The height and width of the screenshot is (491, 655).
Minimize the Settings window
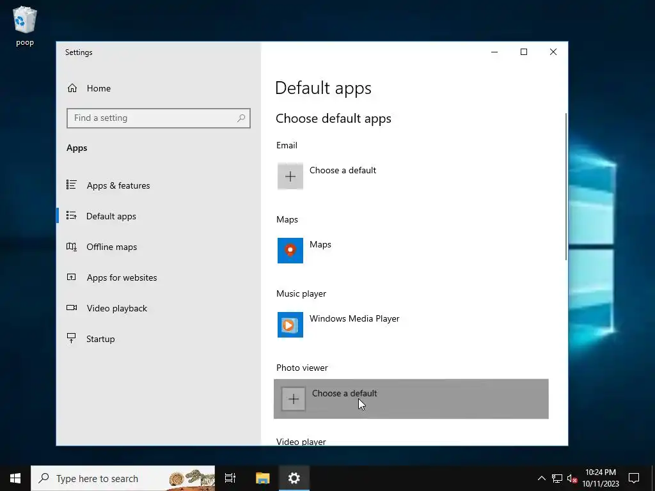coord(494,52)
